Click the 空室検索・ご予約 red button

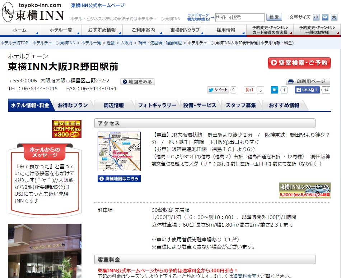coord(299,63)
